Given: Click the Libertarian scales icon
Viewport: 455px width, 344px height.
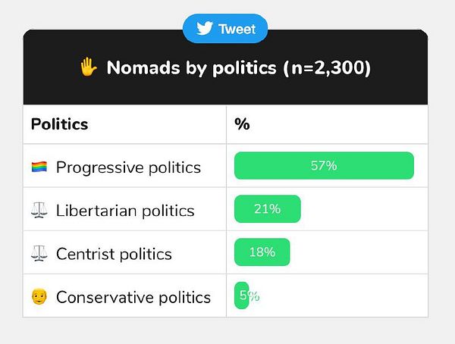Looking at the screenshot, I should (x=39, y=210).
